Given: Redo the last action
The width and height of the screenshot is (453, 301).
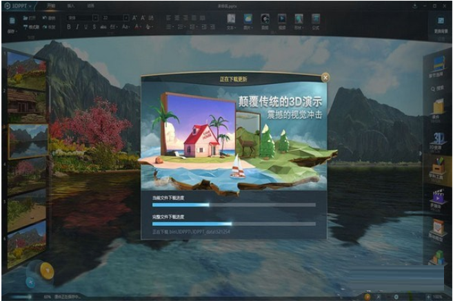Looking at the screenshot, I should 49,27.
